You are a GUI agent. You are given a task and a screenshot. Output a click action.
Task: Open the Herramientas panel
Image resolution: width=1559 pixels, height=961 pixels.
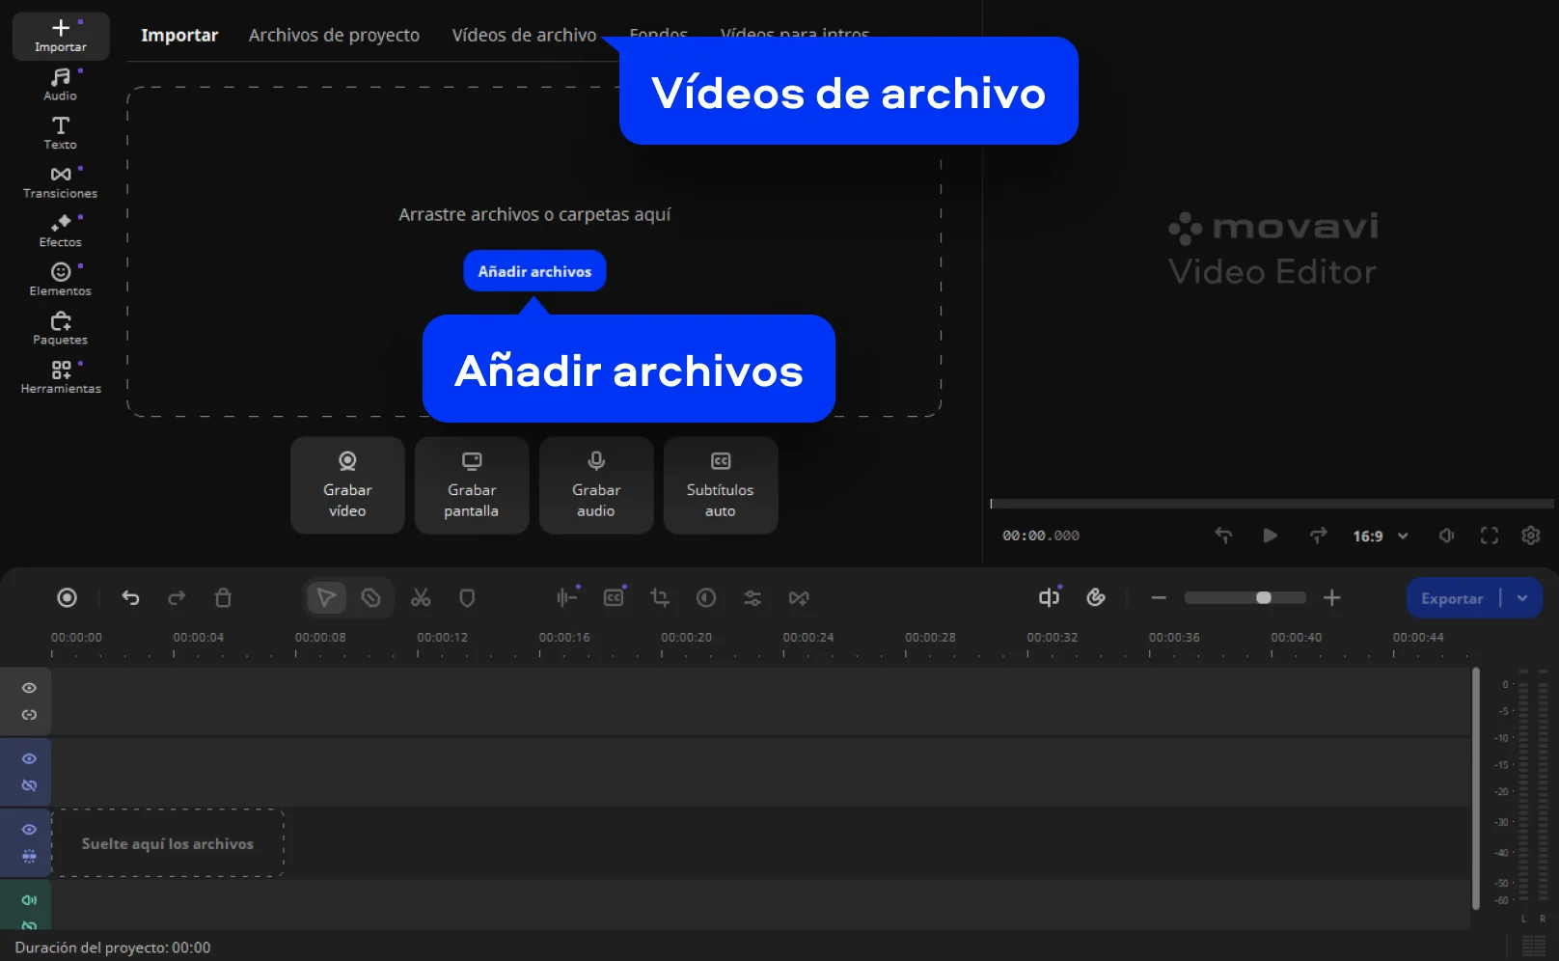click(x=60, y=377)
